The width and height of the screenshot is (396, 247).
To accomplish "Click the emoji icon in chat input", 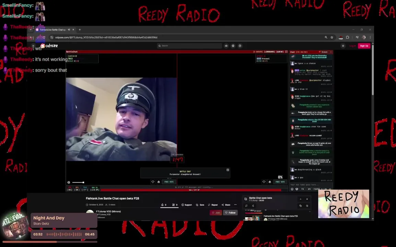I will coord(292,189).
